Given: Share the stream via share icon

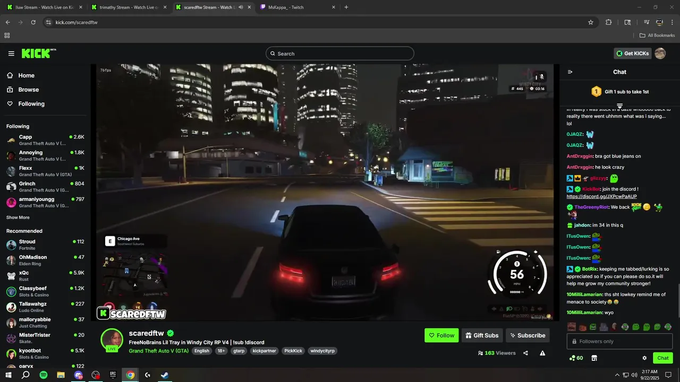Looking at the screenshot, I should (525, 353).
